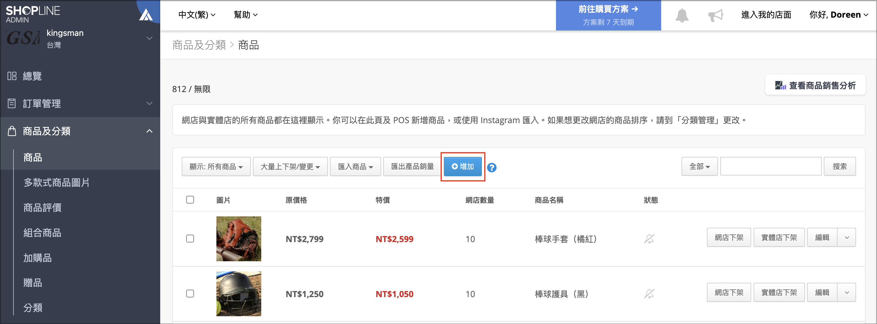Click the 特價 column header
877x324 pixels.
point(382,200)
